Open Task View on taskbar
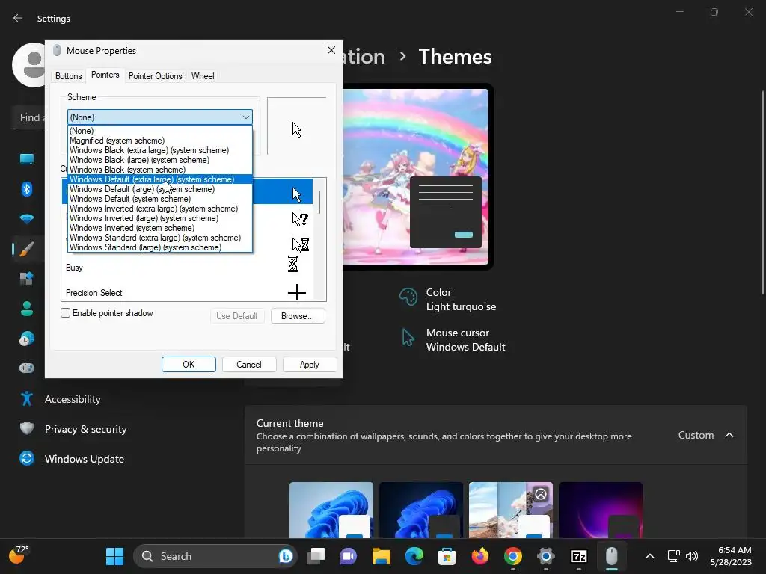766x574 pixels. click(x=316, y=556)
